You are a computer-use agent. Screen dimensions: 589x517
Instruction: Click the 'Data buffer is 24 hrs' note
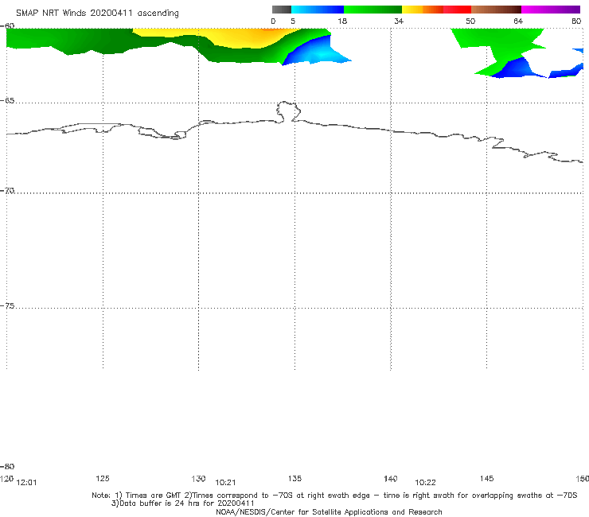click(x=182, y=503)
